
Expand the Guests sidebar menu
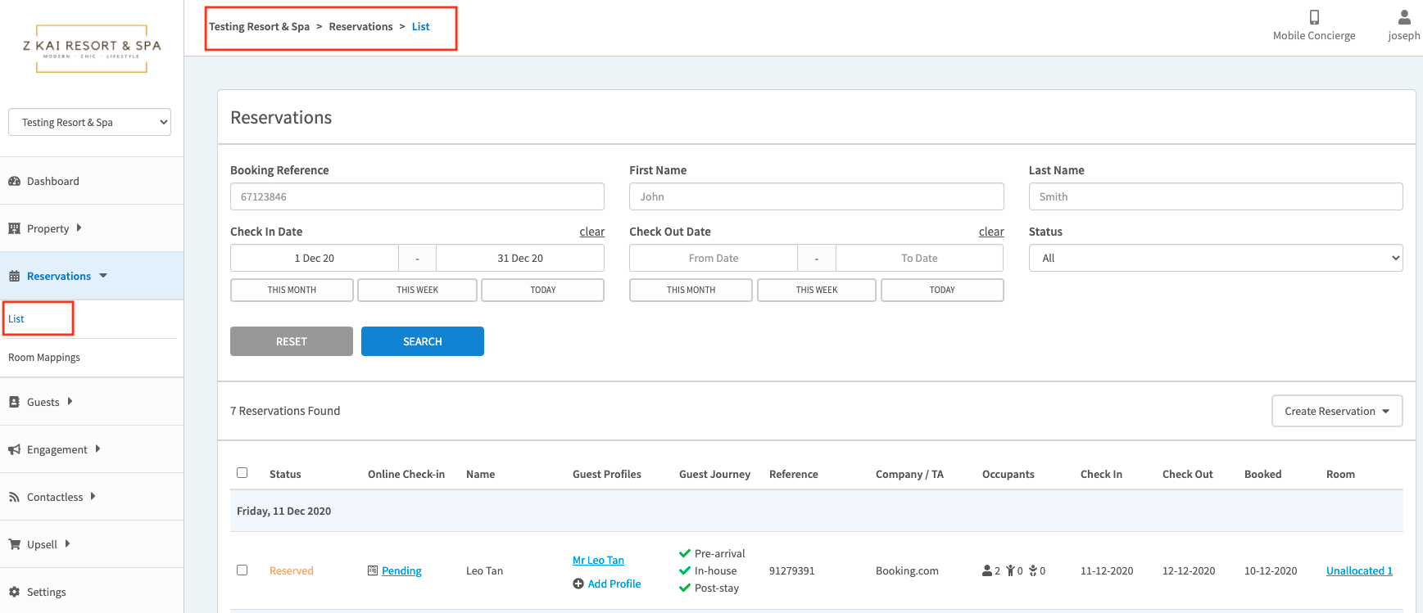coord(43,402)
